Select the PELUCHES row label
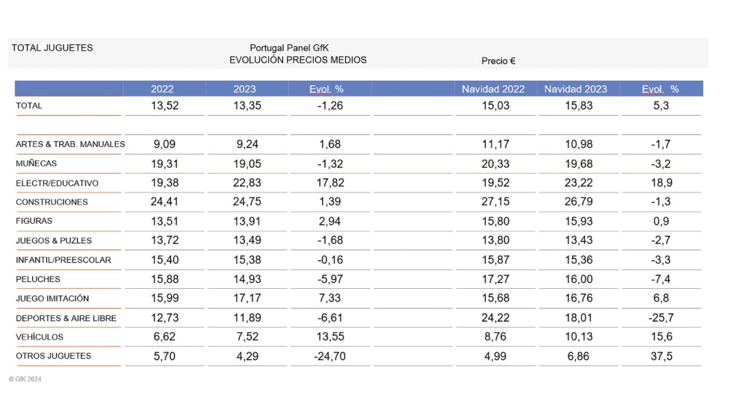 click(x=37, y=279)
